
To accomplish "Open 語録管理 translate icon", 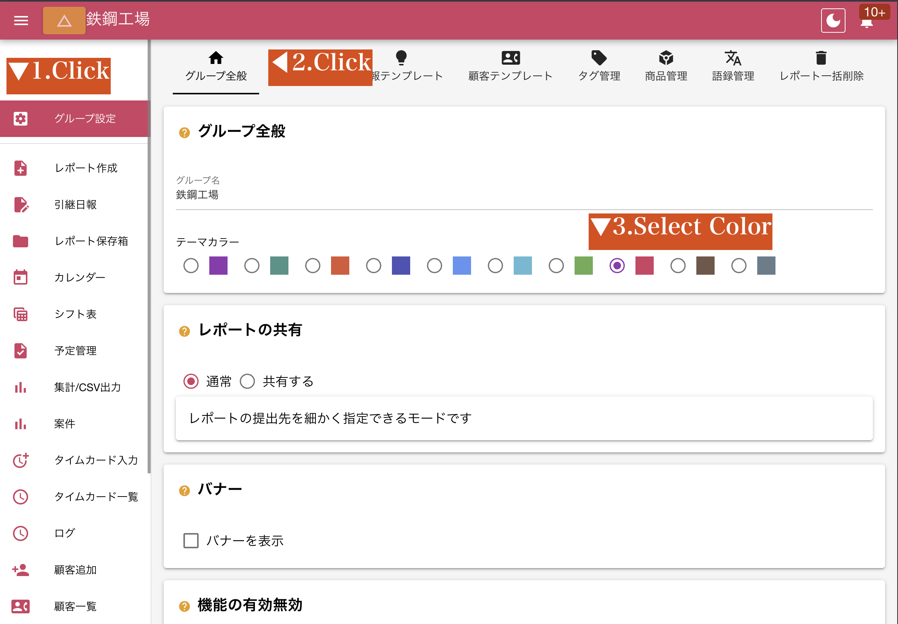I will coord(732,58).
